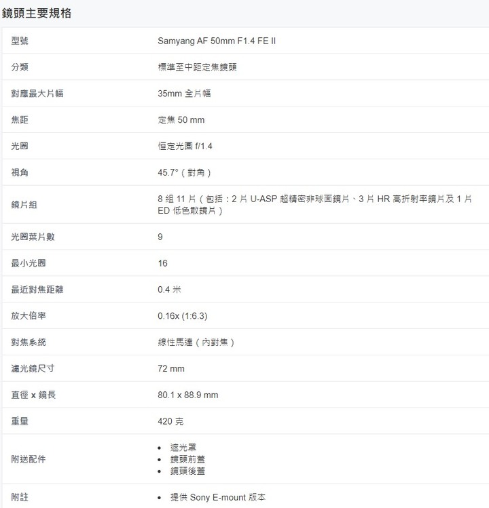The height and width of the screenshot is (508, 489).
Task: Select the 對焦系統 label
Action: [x=29, y=342]
